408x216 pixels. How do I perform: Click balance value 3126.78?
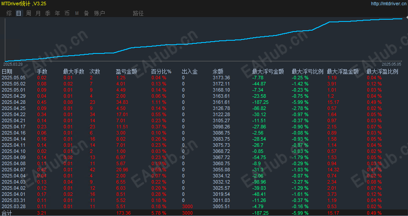[x=222, y=108]
